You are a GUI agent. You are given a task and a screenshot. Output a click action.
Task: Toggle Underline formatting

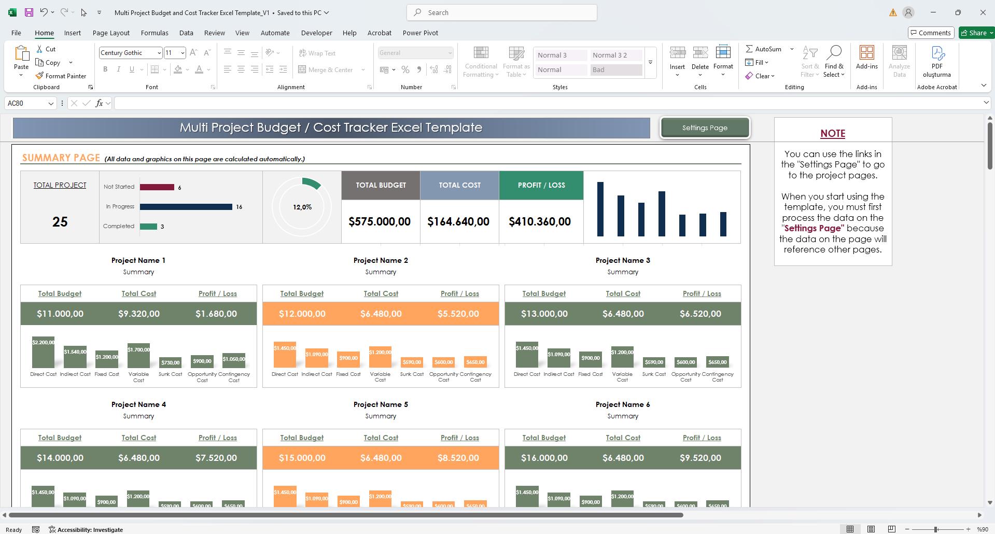click(x=132, y=69)
